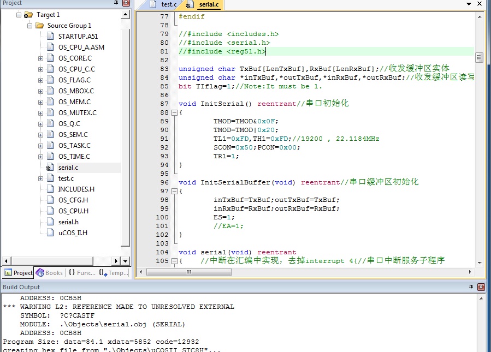
Task: Click 'WARNING L2' line in Build Output
Action: [x=119, y=307]
